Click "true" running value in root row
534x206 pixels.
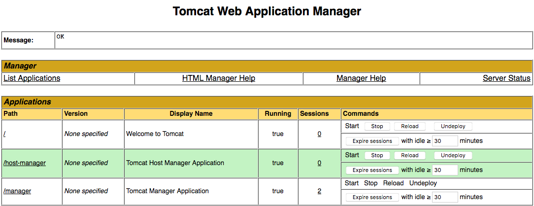(x=278, y=134)
